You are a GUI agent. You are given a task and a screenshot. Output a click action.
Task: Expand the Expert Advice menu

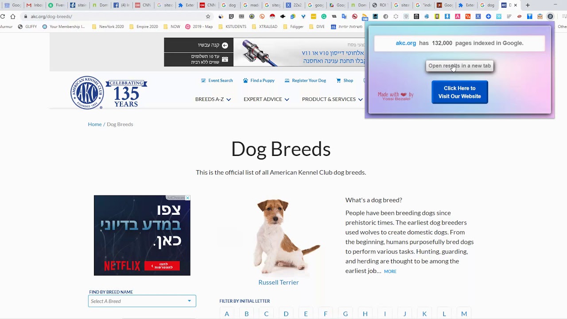tap(266, 99)
